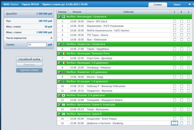Click the left arrow next to Пакет tab
194x130 pixels.
189,4
